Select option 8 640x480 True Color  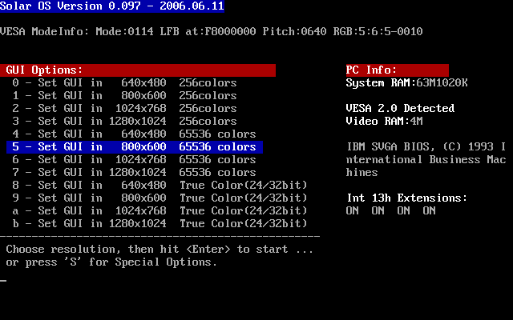(160, 185)
